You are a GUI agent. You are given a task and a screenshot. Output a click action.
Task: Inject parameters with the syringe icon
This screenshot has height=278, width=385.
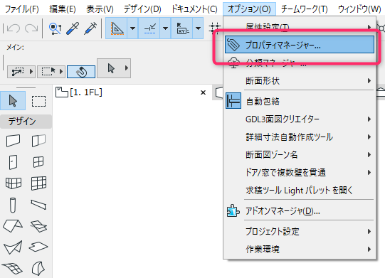pyautogui.click(x=90, y=28)
